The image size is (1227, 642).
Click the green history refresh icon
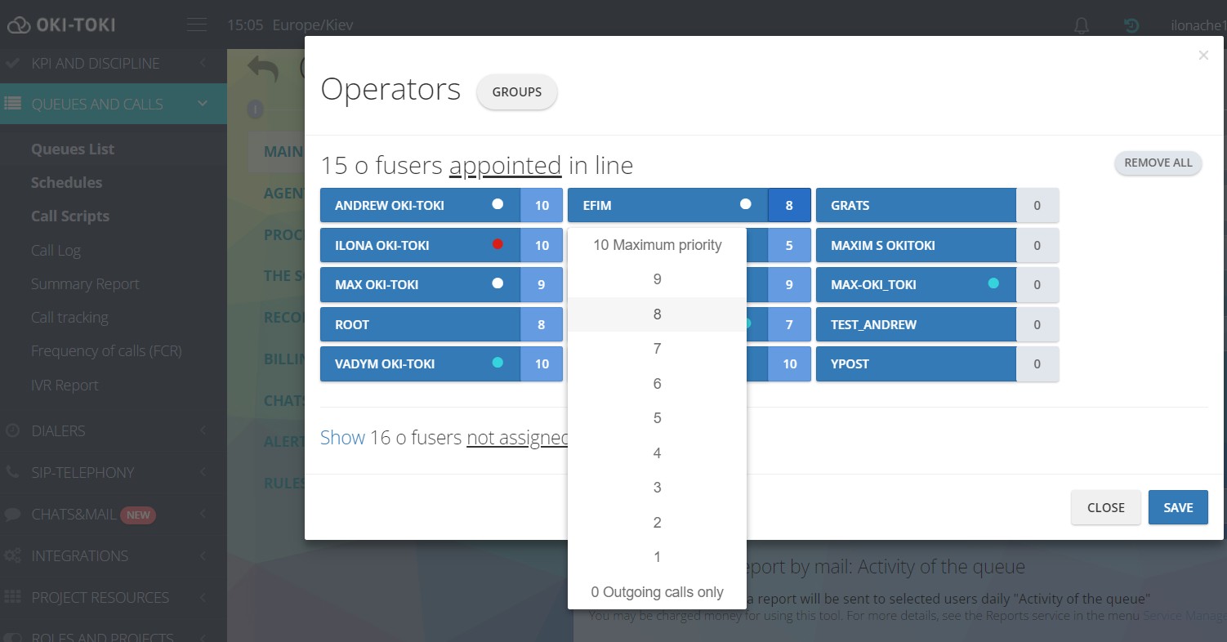(x=1131, y=26)
